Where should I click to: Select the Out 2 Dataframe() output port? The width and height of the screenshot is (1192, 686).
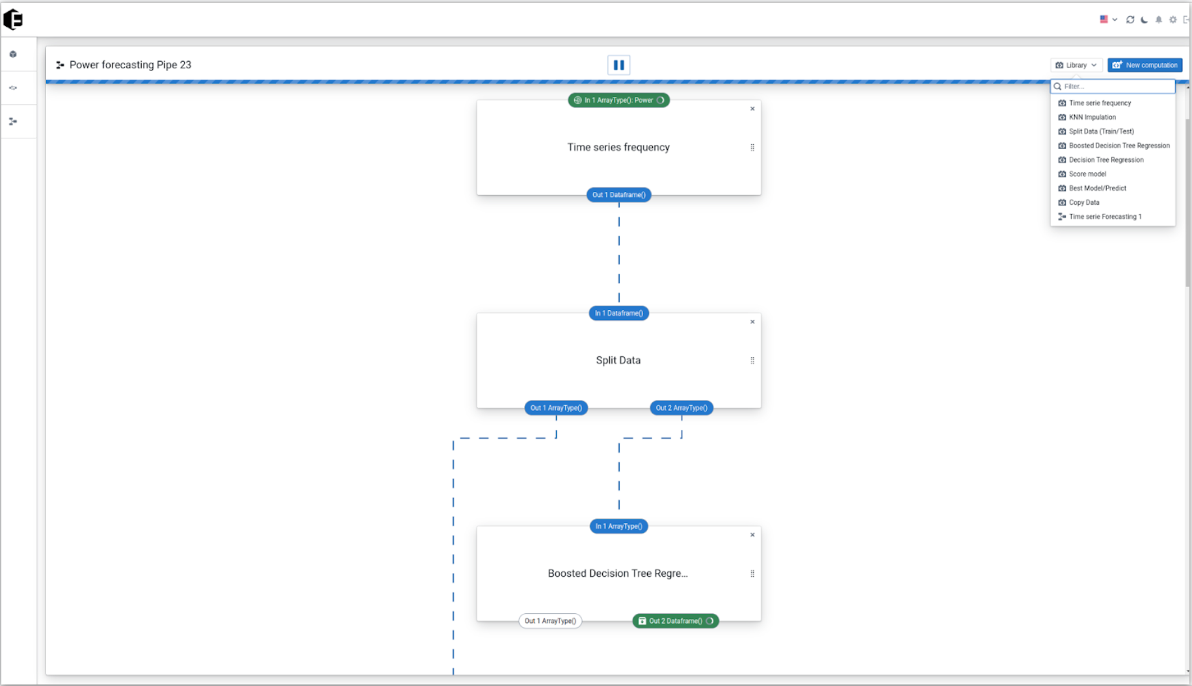click(x=675, y=621)
